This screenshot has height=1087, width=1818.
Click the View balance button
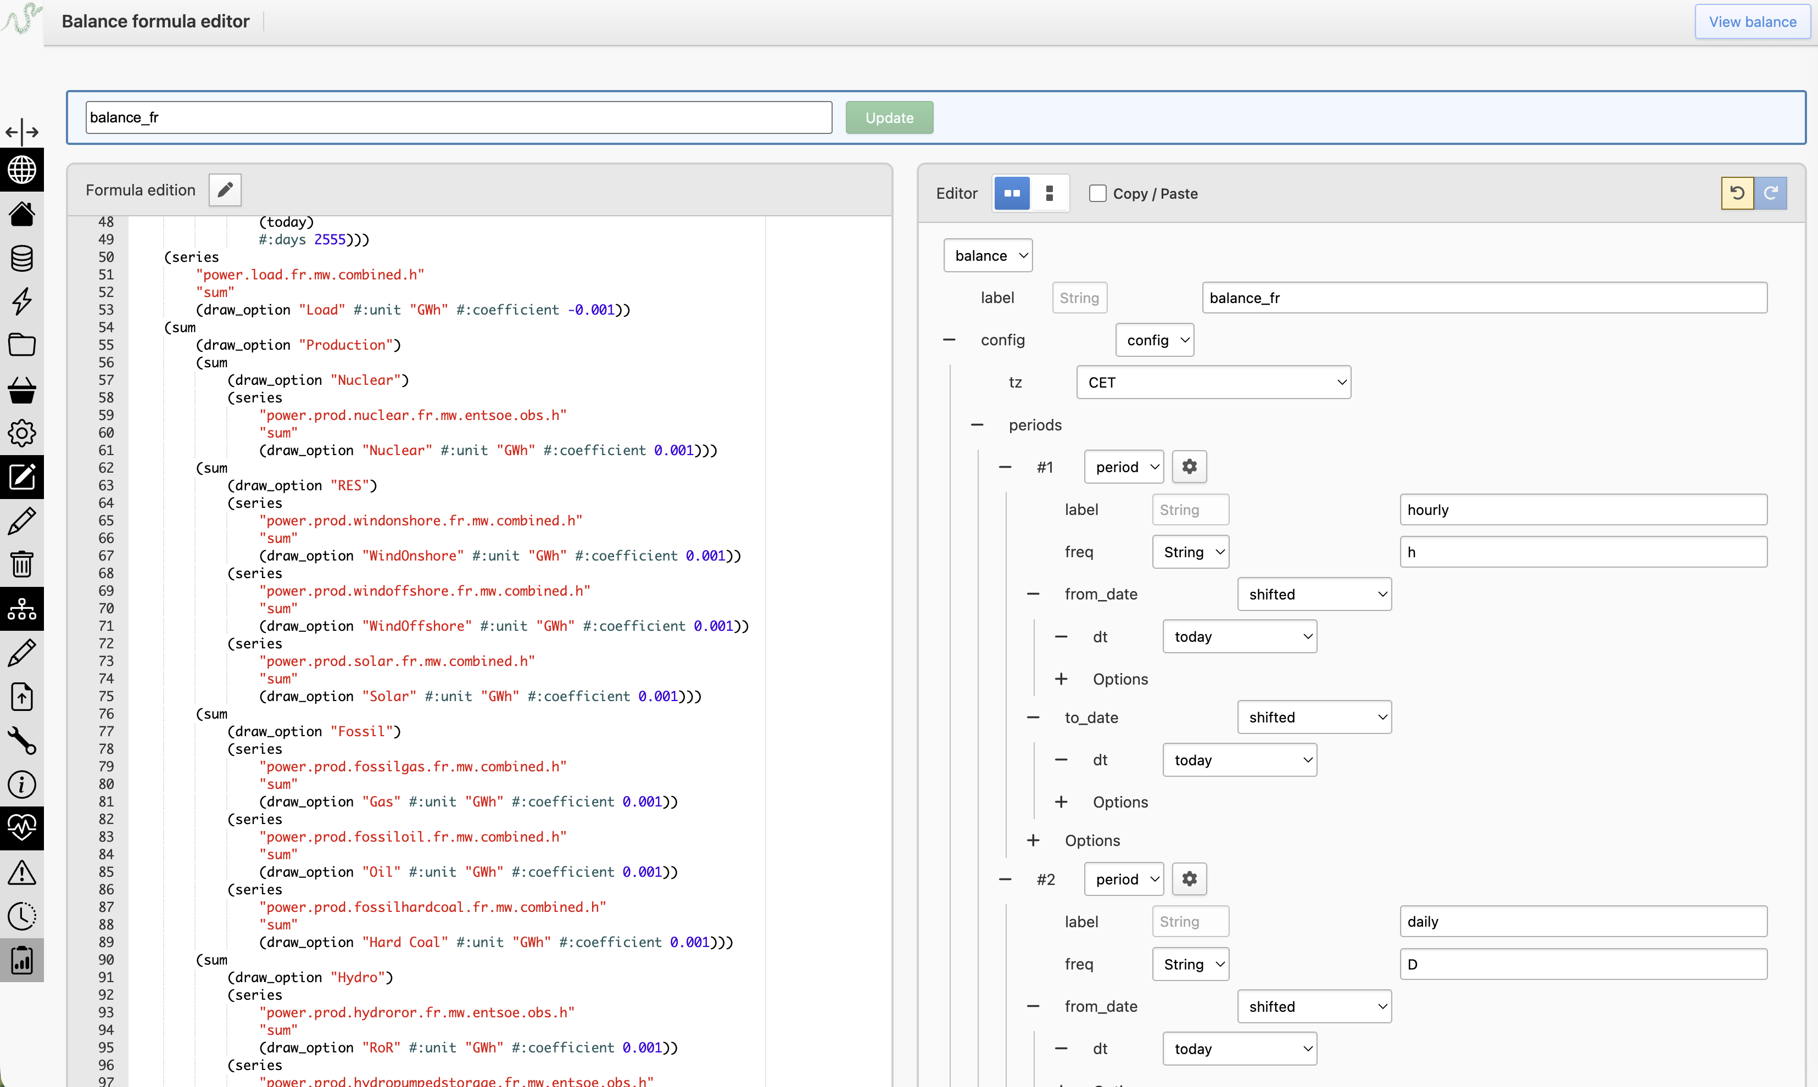pos(1752,21)
